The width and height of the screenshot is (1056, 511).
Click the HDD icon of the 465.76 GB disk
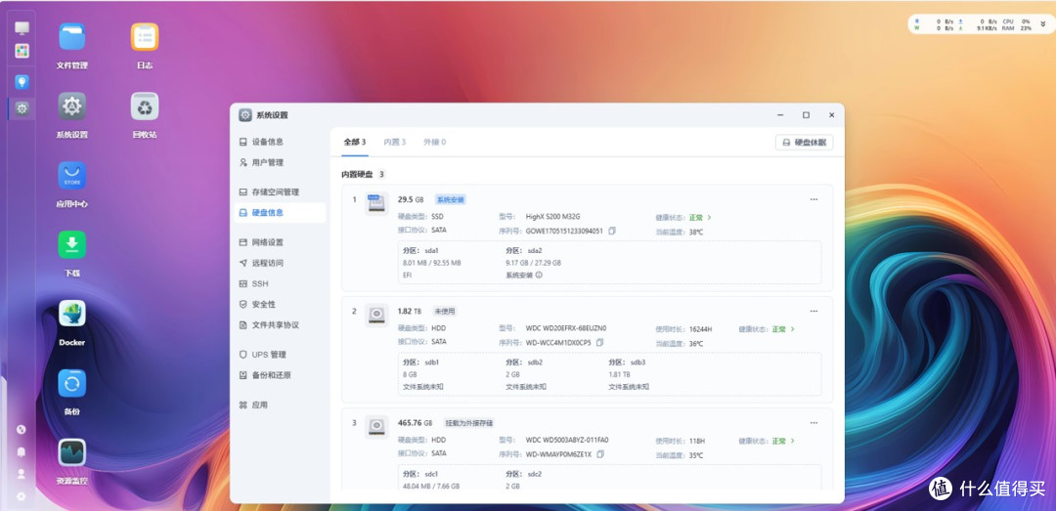pyautogui.click(x=377, y=426)
